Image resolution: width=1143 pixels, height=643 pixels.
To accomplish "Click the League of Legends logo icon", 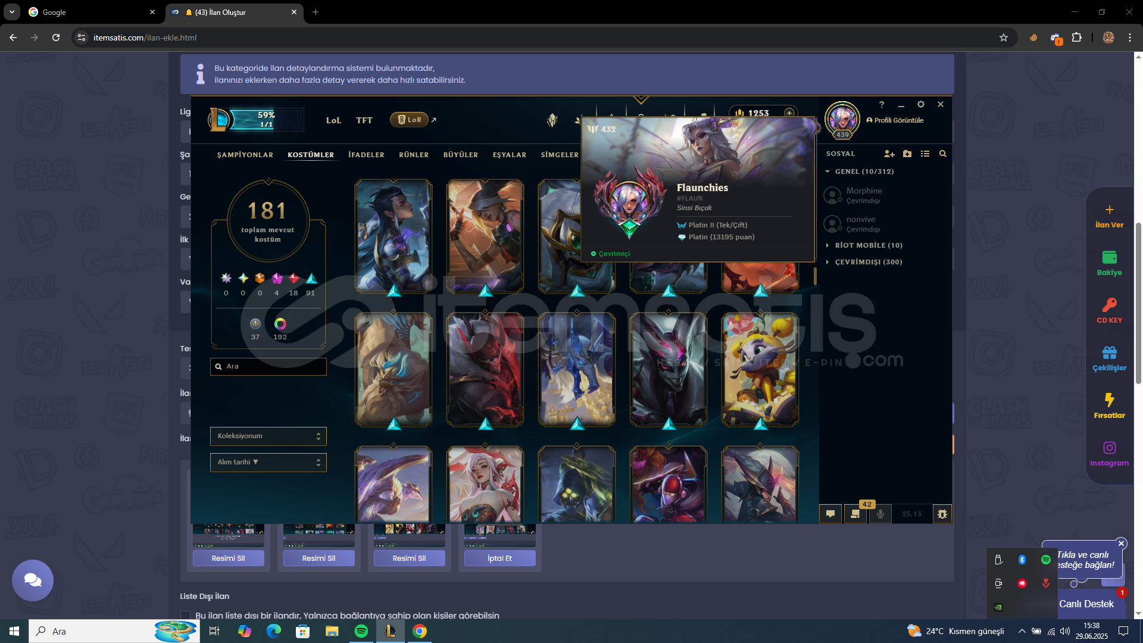I will click(218, 120).
